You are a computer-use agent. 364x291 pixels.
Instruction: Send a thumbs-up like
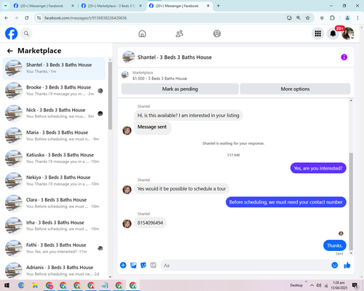pos(347,265)
